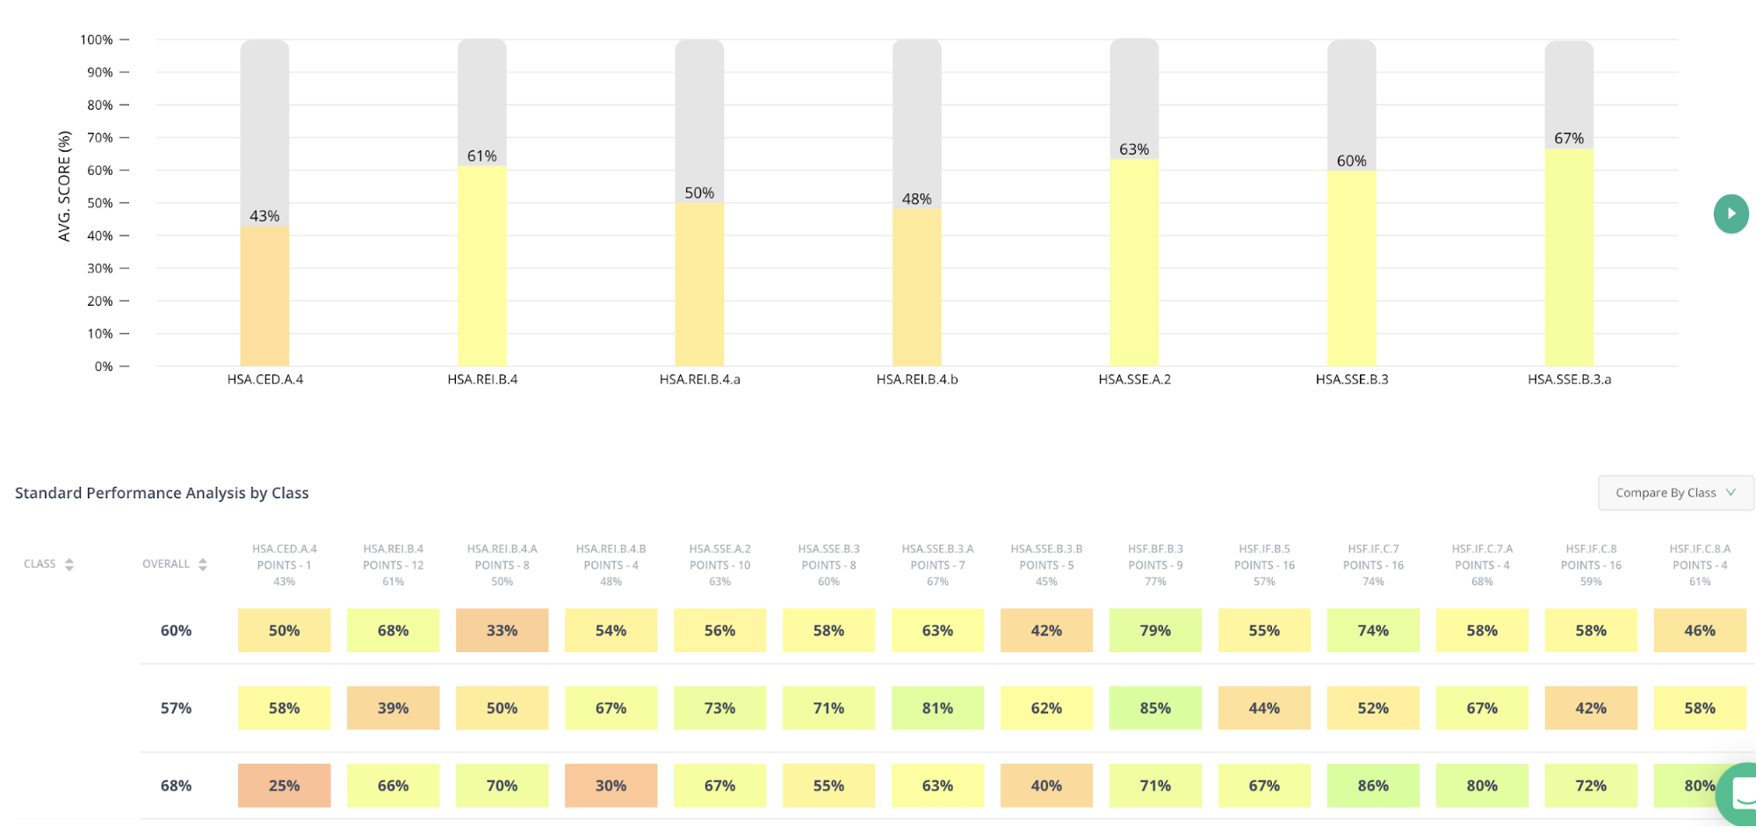Click the 50% bar for HSA.REI.B.4.a
Image resolution: width=1756 pixels, height=827 pixels.
[x=699, y=284]
